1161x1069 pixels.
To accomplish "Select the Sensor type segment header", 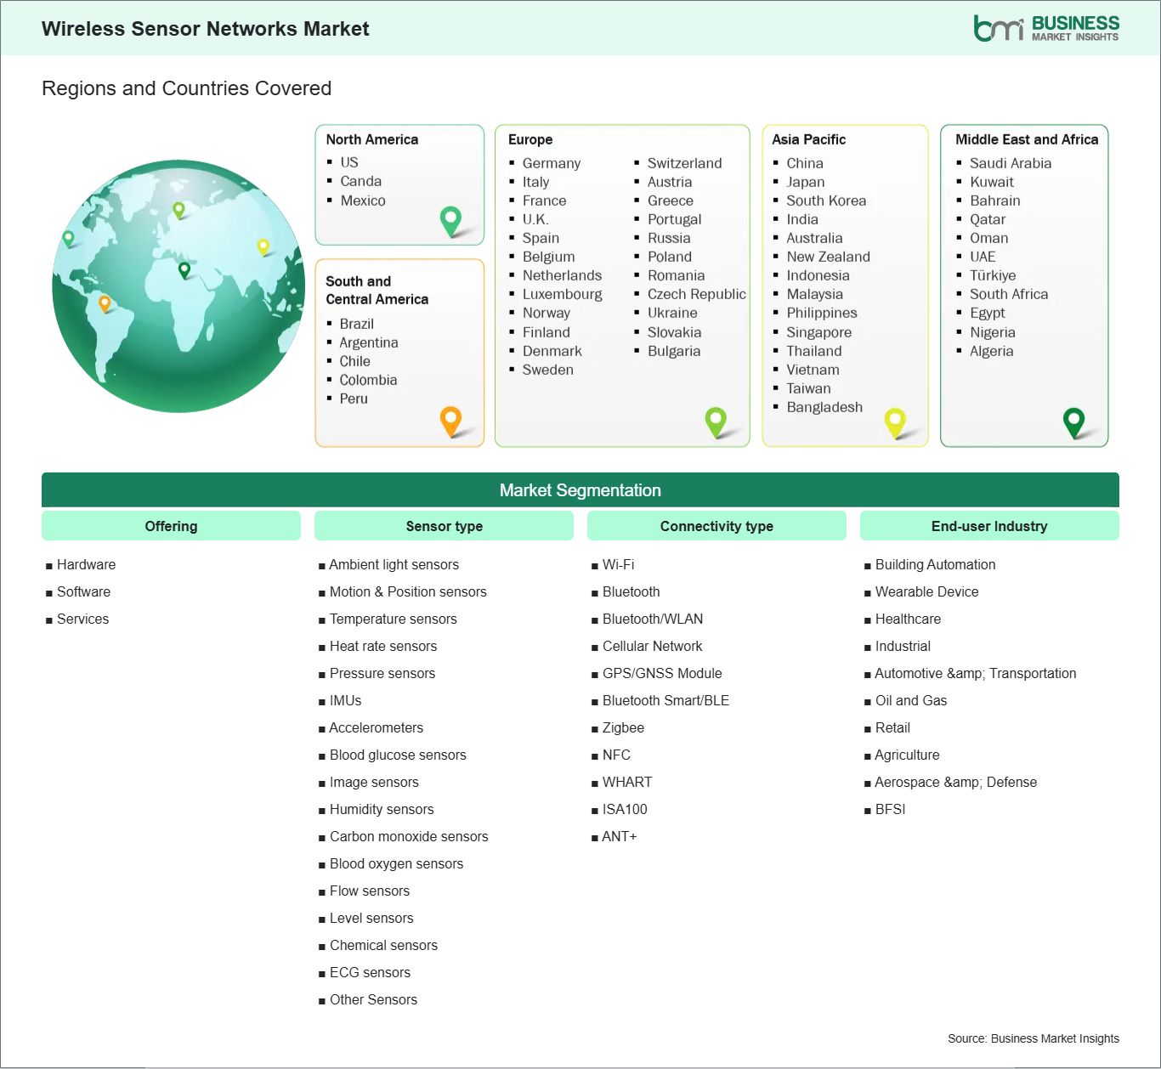I will (444, 526).
